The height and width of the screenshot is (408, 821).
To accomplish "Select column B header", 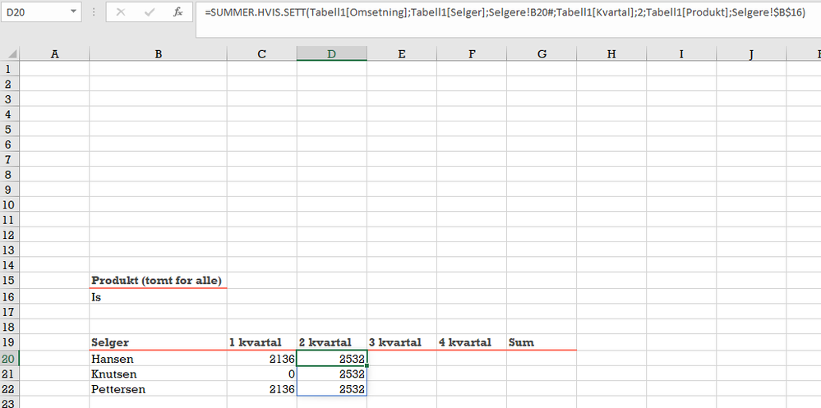I will click(158, 54).
